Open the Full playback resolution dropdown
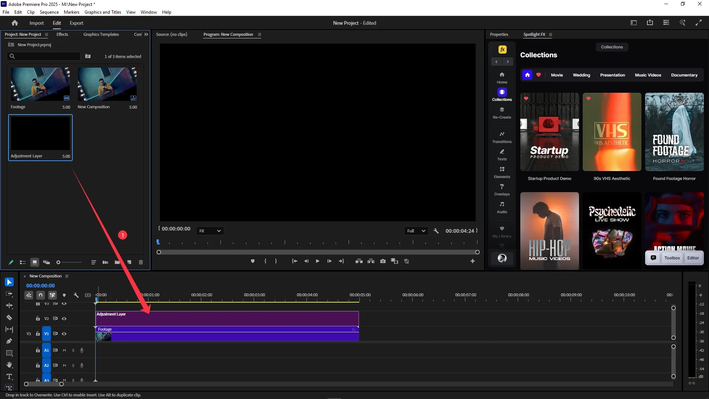The image size is (709, 399). point(416,231)
